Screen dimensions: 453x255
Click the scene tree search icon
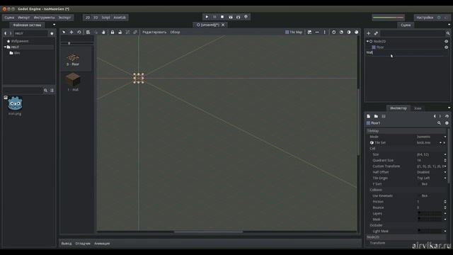tap(448, 33)
